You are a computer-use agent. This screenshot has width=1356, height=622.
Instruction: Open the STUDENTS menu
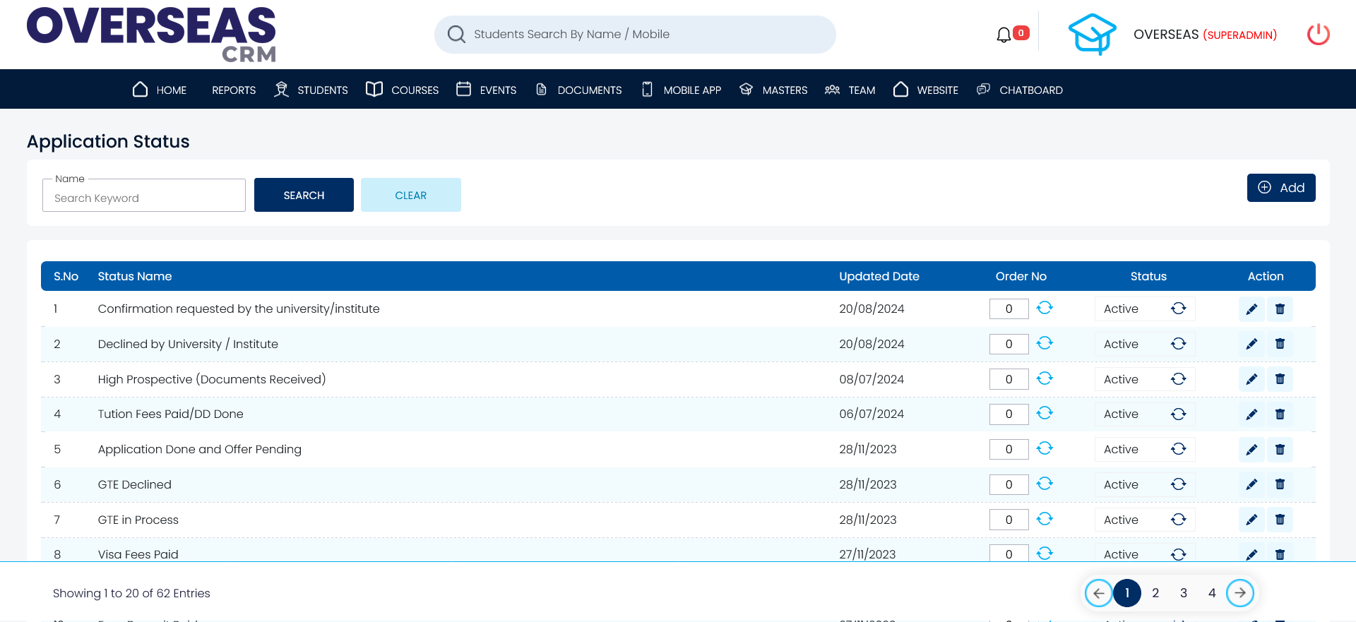[x=311, y=90]
